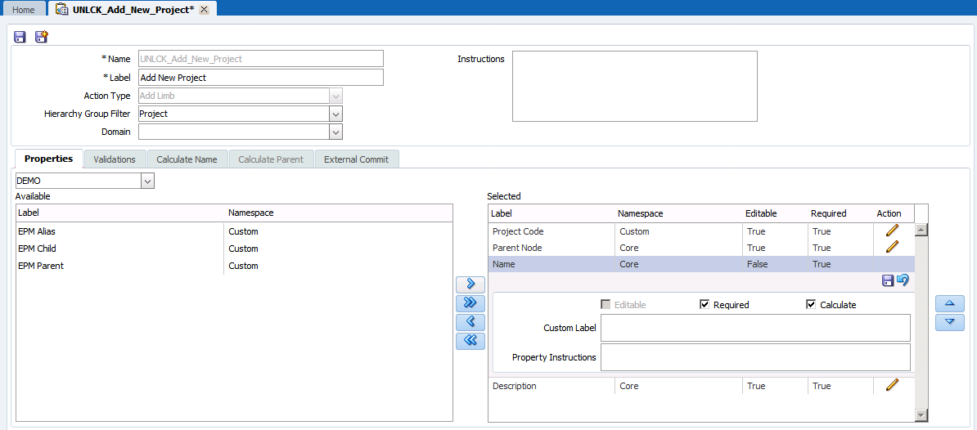Open the Calculate Name tab
This screenshot has height=430, width=977.
tap(187, 159)
